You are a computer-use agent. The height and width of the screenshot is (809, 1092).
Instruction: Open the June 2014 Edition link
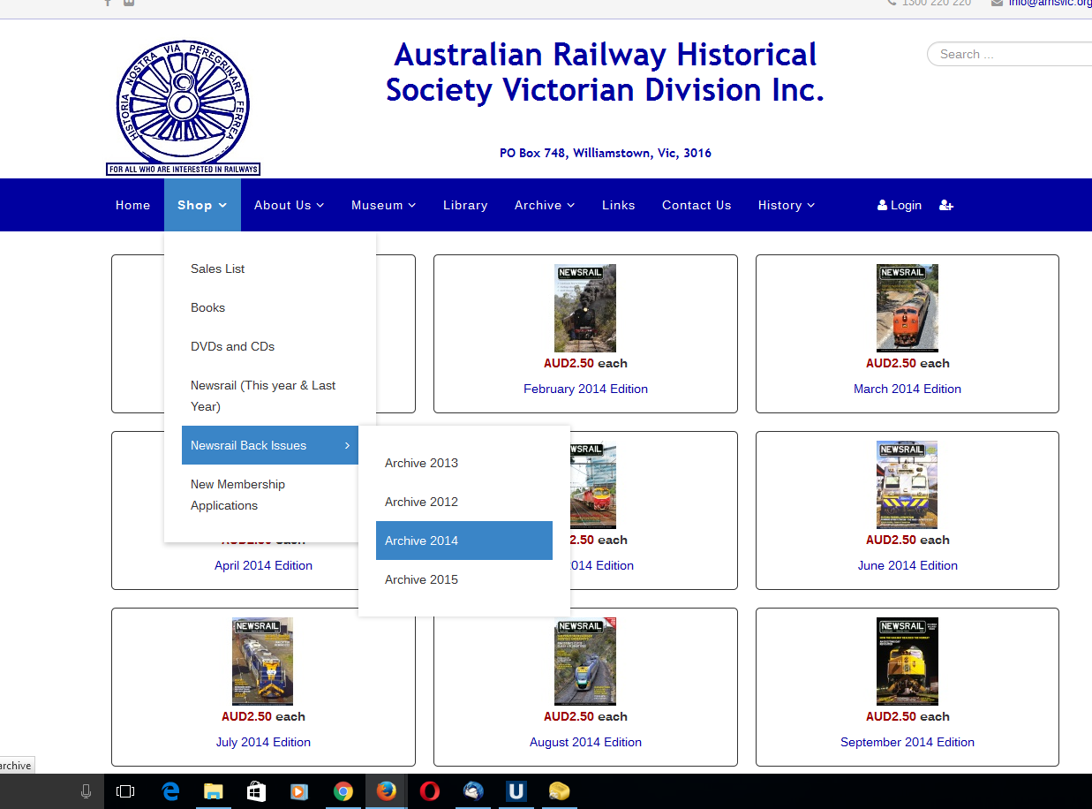tap(907, 565)
